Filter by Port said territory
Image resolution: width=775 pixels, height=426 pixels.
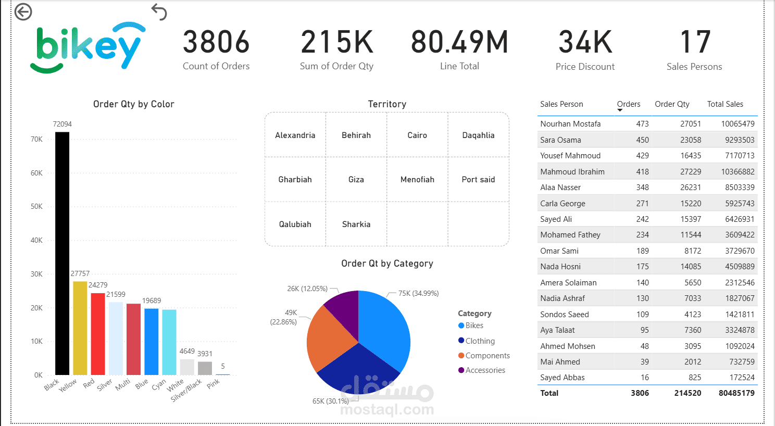pos(479,179)
